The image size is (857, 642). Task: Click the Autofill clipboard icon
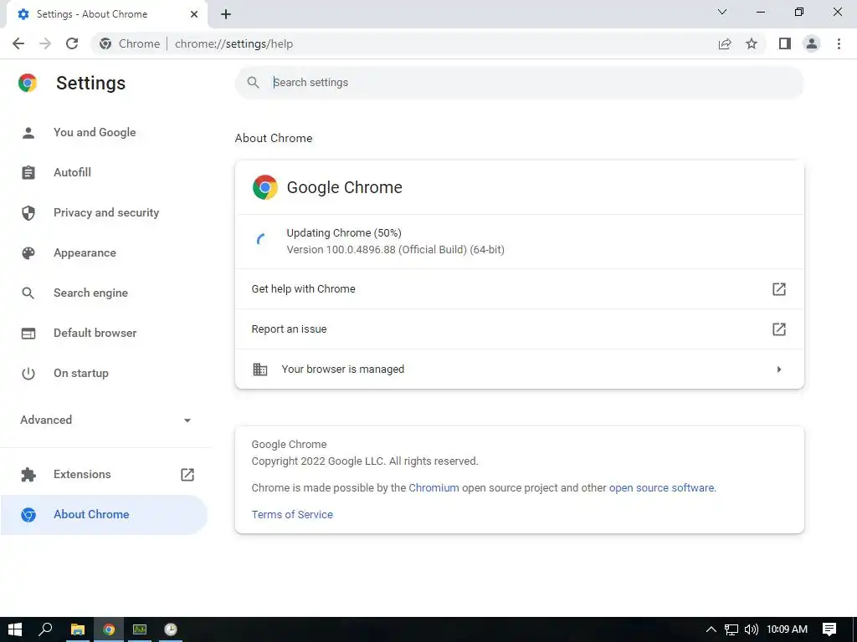point(28,172)
